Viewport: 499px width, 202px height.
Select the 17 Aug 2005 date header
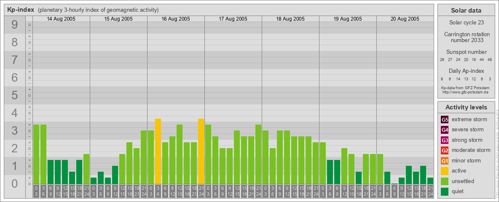[233, 19]
